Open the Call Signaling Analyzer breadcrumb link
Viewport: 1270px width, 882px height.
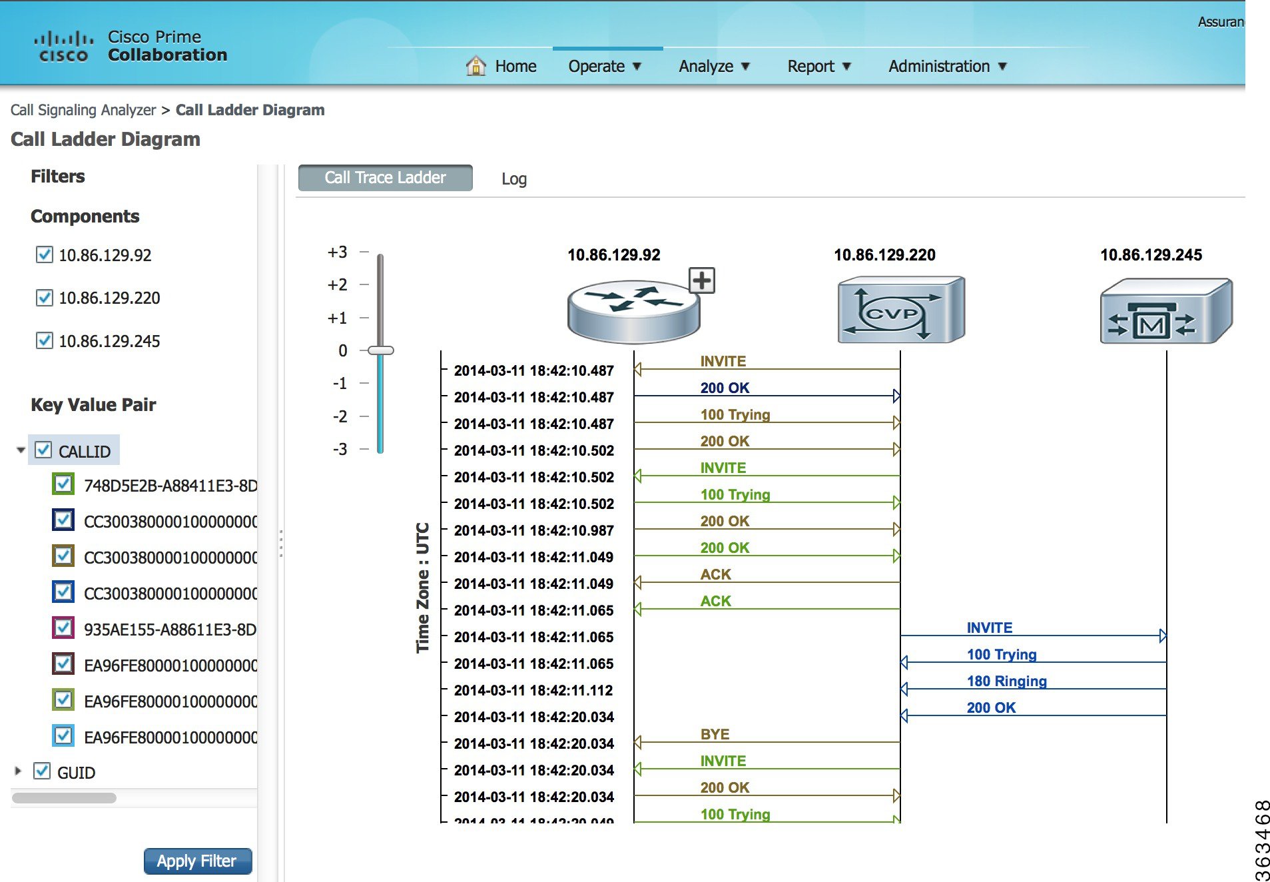[x=83, y=109]
